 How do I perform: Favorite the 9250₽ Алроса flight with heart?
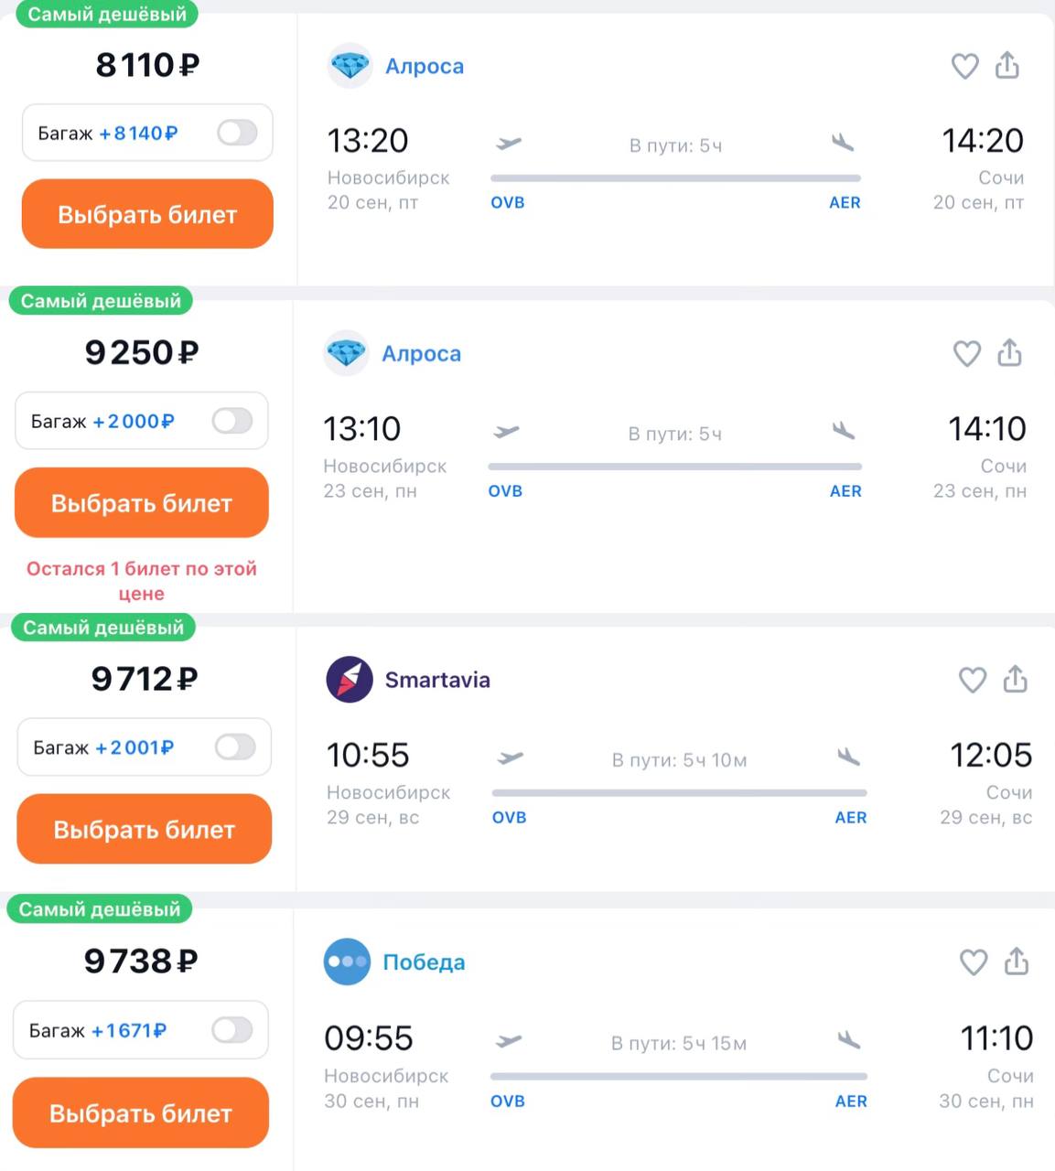(966, 353)
